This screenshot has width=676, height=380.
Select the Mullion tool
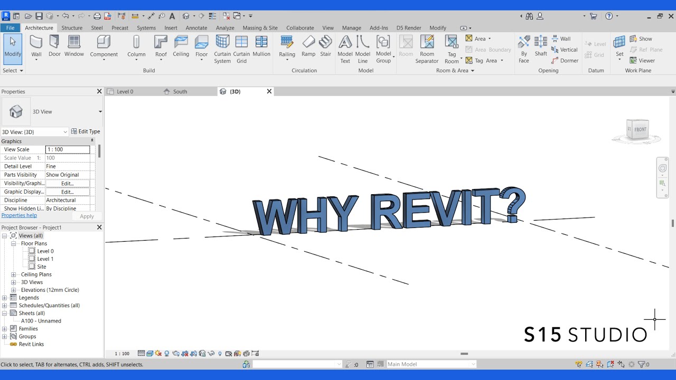[x=261, y=46]
